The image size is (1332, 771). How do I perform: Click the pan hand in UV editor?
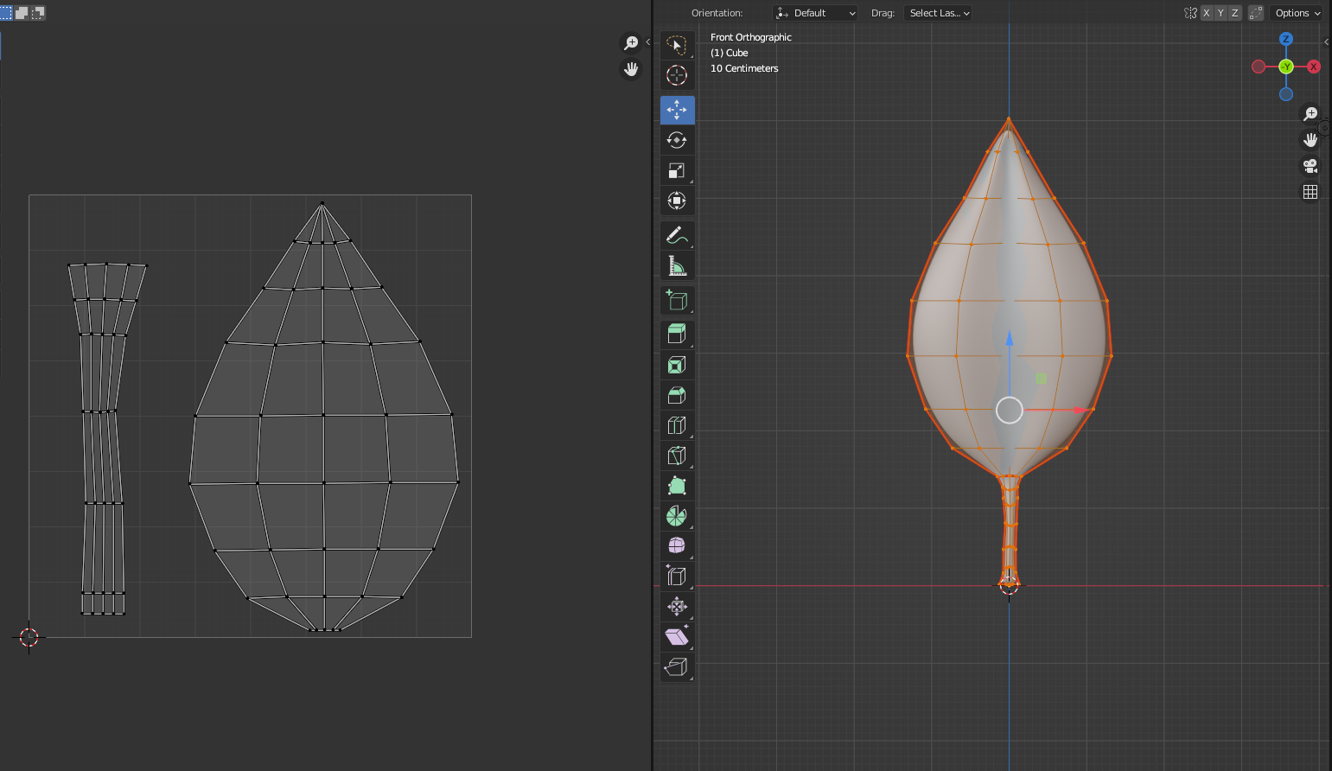(631, 69)
